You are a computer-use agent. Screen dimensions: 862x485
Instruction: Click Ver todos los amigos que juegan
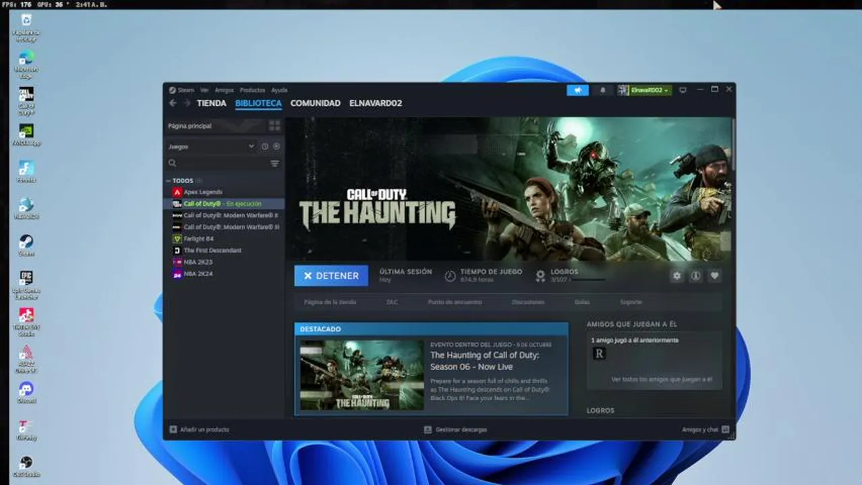tap(662, 379)
